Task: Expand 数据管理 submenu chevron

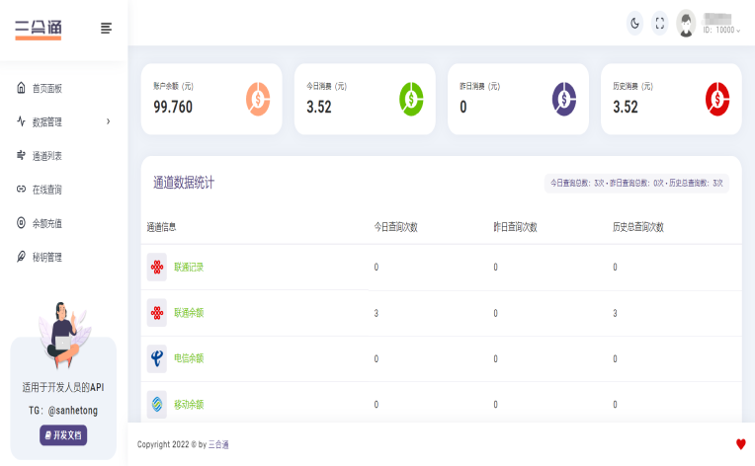Action: point(109,121)
